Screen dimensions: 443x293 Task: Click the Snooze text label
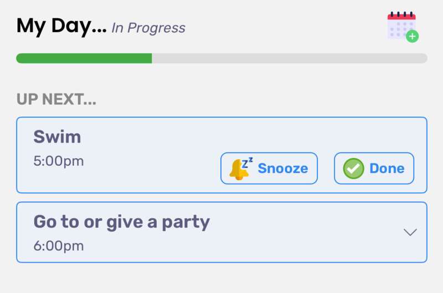283,169
